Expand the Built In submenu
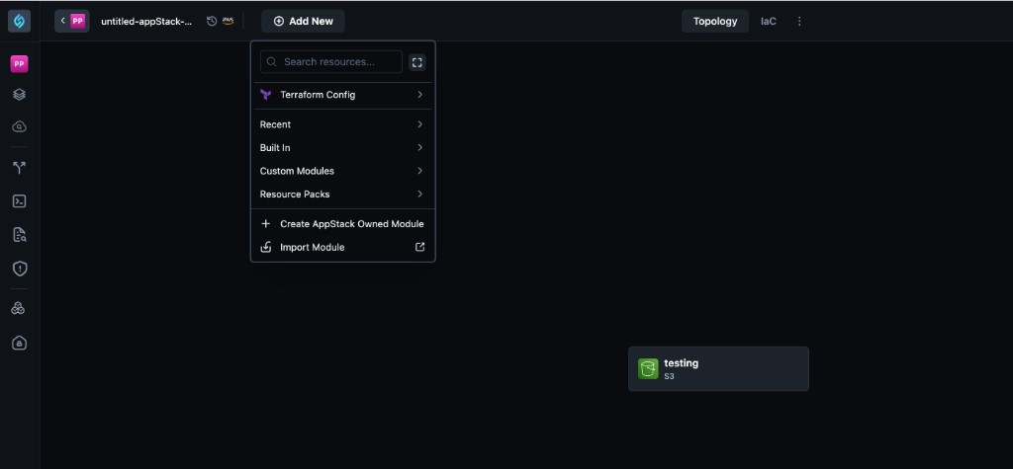The height and width of the screenshot is (469, 1013). tap(342, 148)
